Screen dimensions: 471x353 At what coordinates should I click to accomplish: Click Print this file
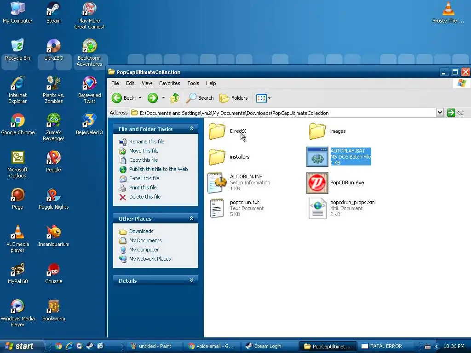138,188
